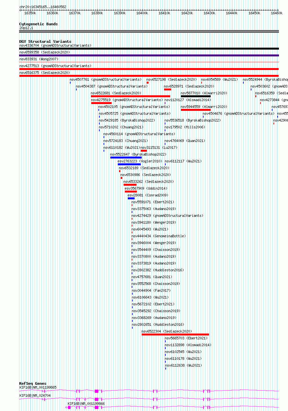Click the red bar under nsv6522304 (Sedlazeck2020)
The height and width of the screenshot is (411, 288).
click(175, 335)
